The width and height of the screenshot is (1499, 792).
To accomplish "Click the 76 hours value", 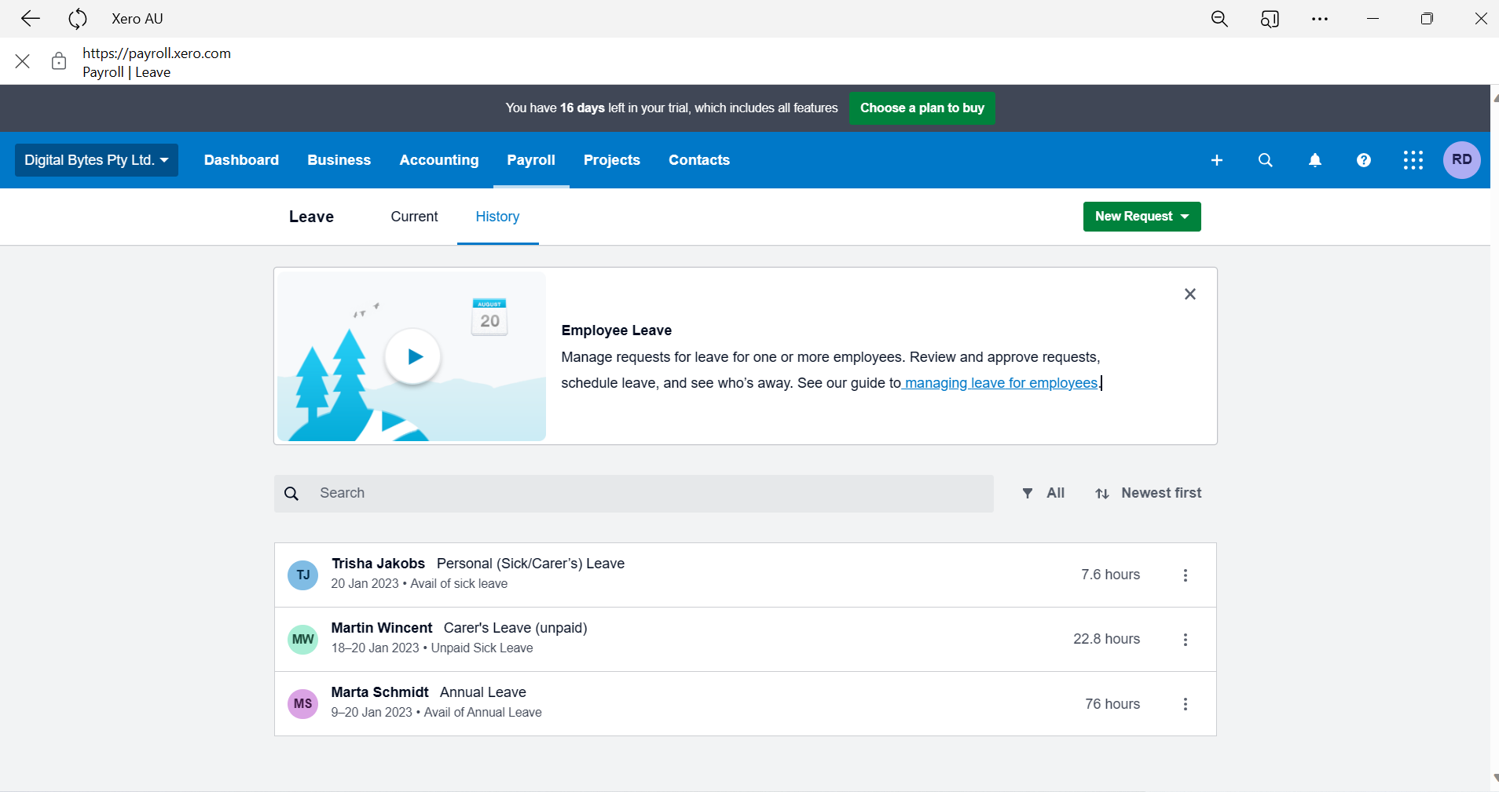I will click(x=1112, y=704).
